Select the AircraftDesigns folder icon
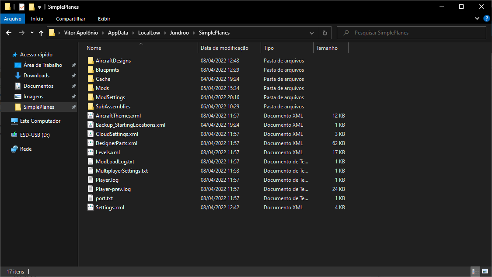 pos(91,60)
